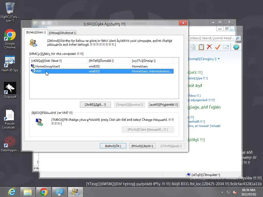
Task: Click the Add... button
Action: 95,105
